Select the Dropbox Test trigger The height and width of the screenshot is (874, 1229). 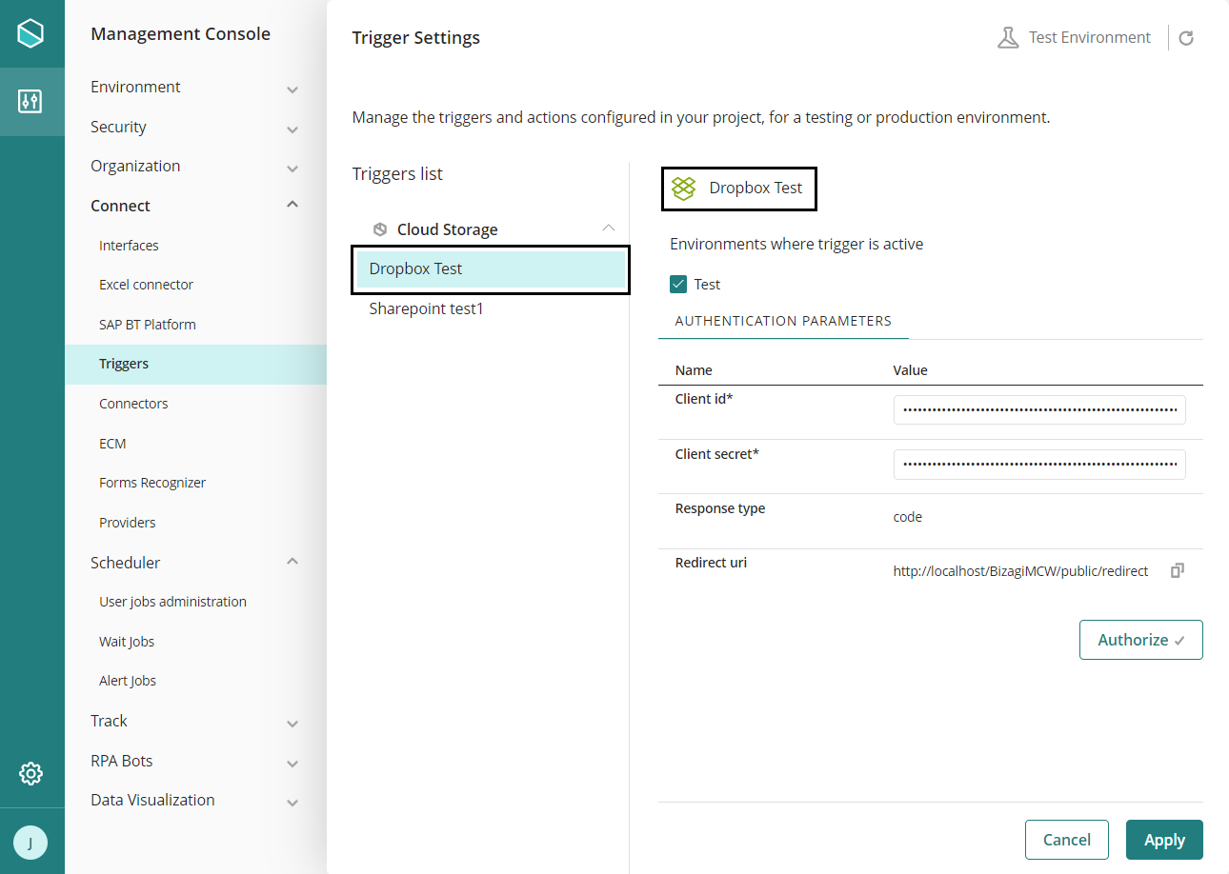pyautogui.click(x=491, y=269)
